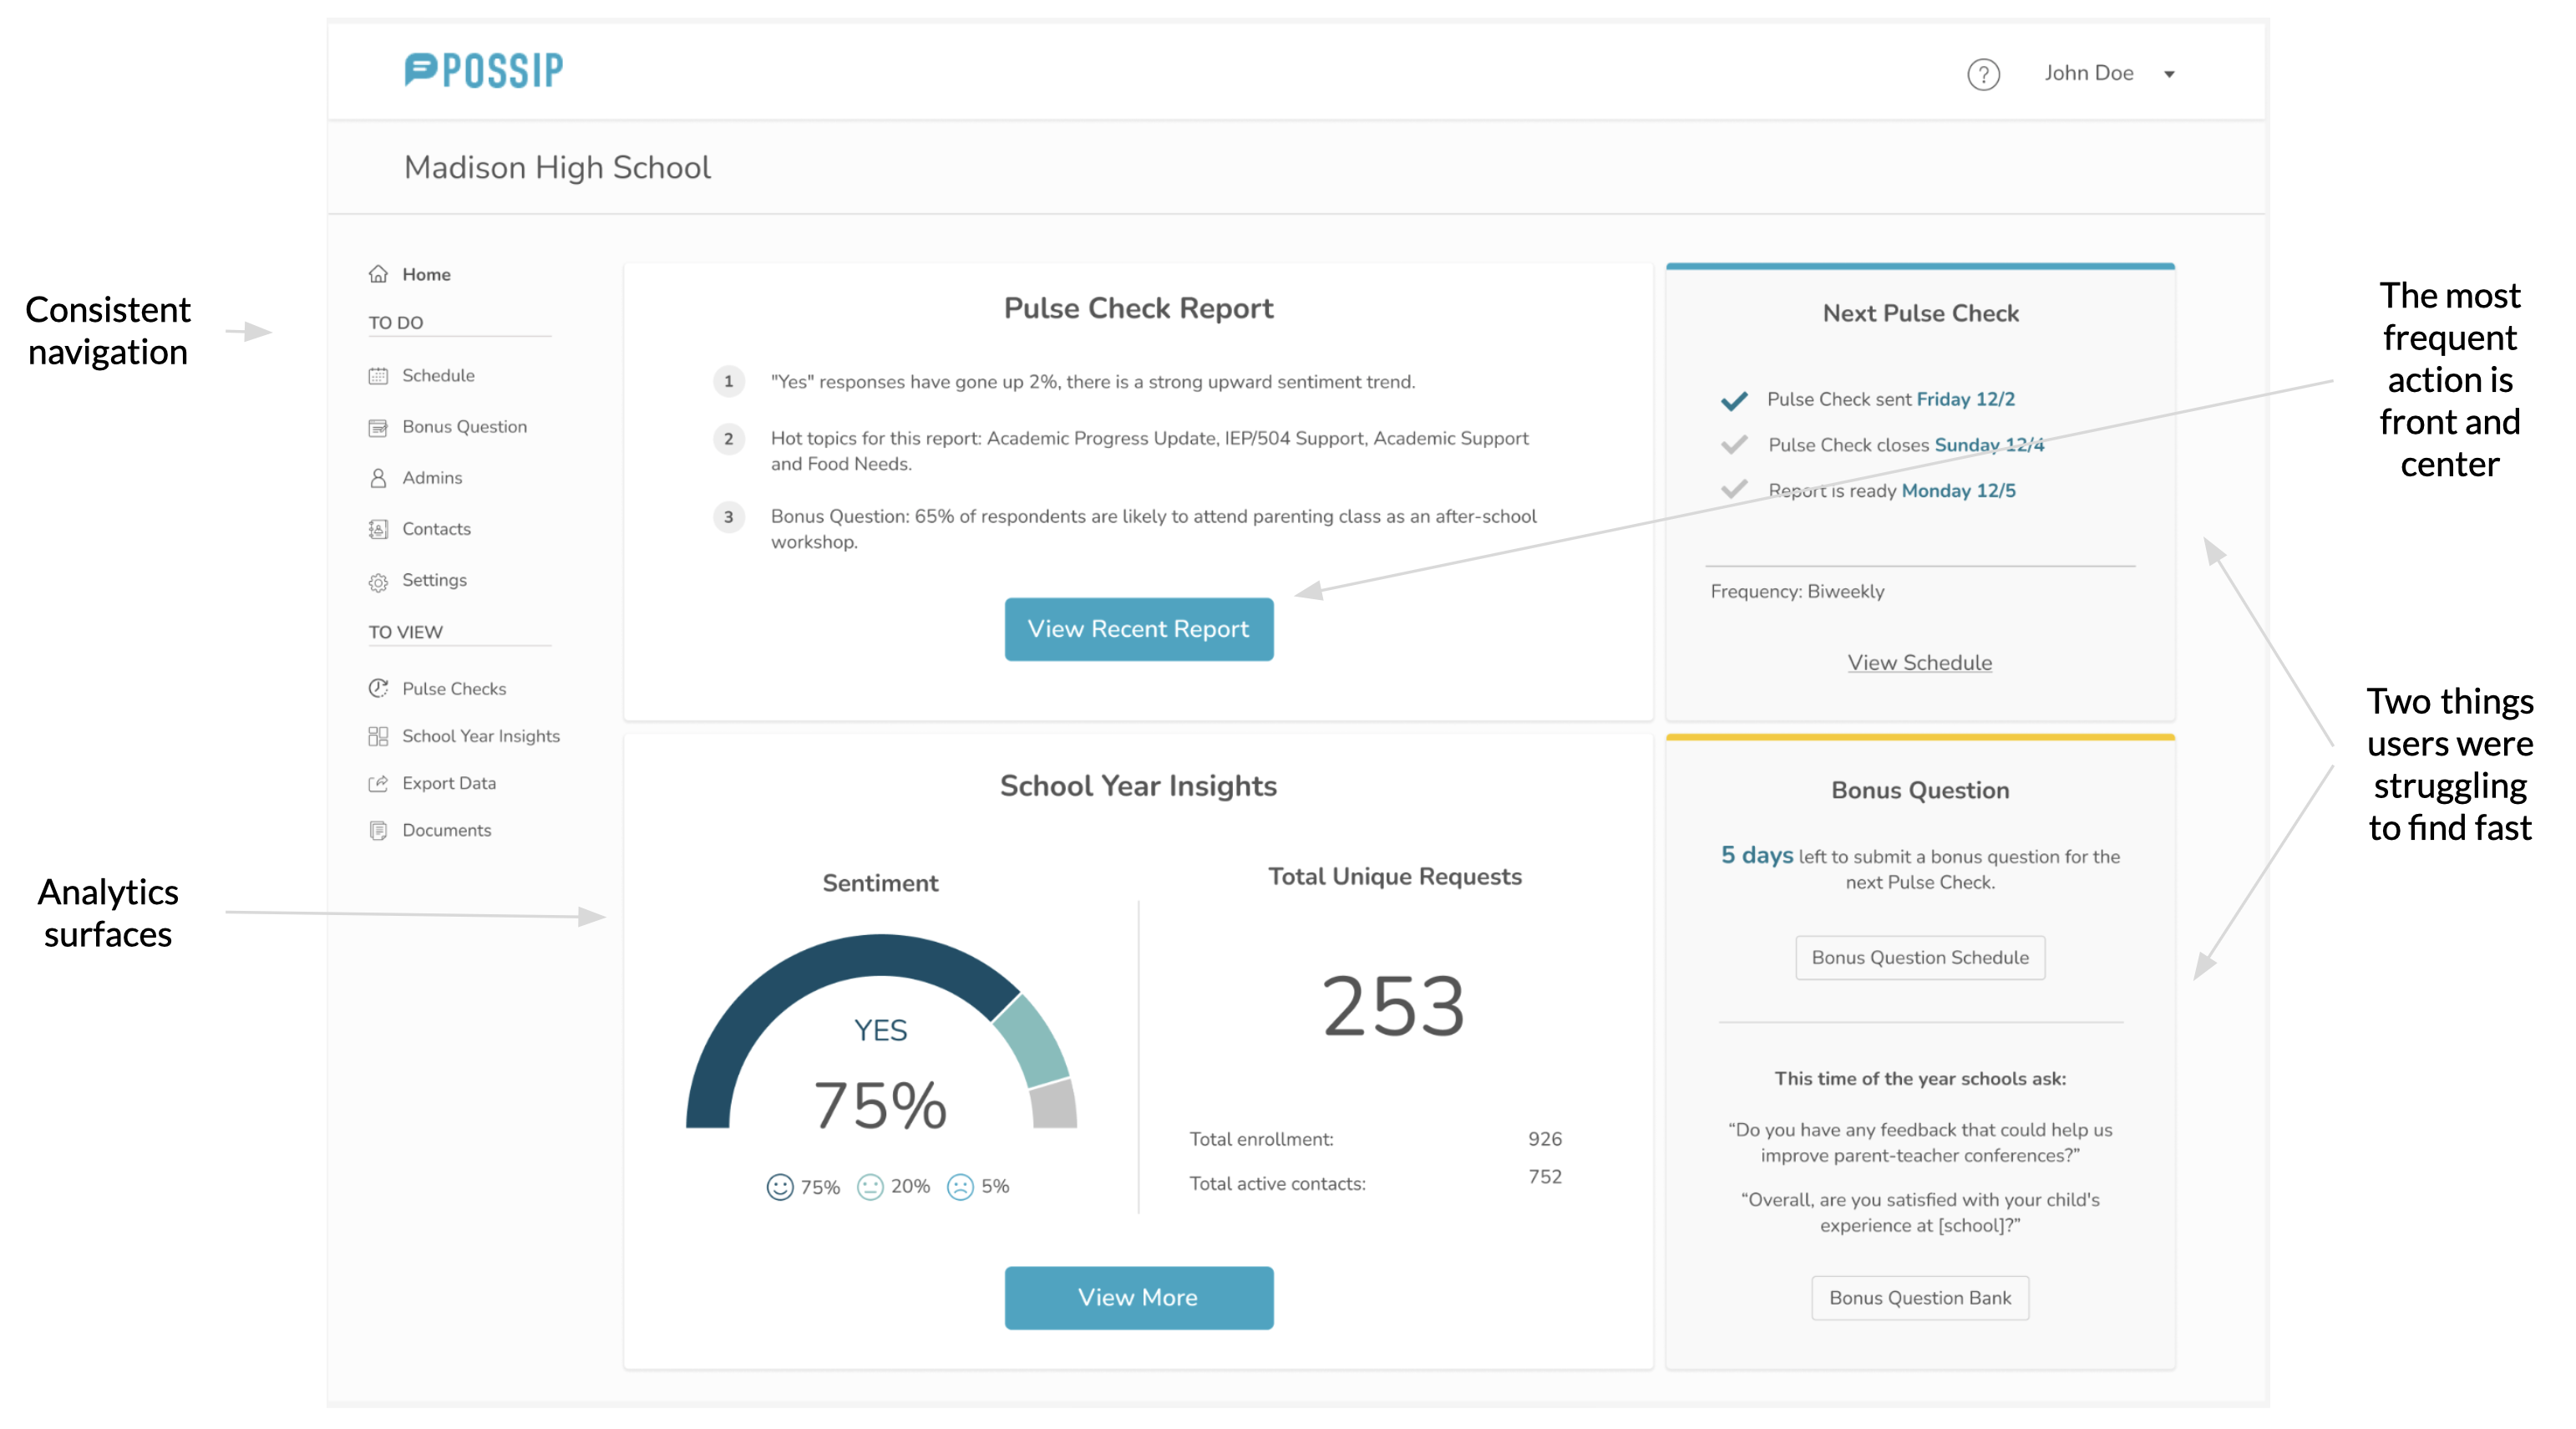Click the Documents page icon
This screenshot has width=2576, height=1429.
(378, 831)
